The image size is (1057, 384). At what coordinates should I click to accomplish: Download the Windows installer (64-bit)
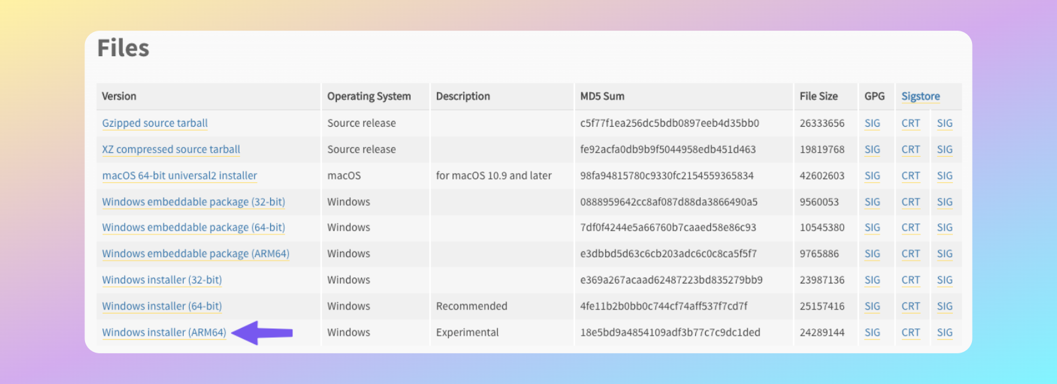click(x=162, y=306)
